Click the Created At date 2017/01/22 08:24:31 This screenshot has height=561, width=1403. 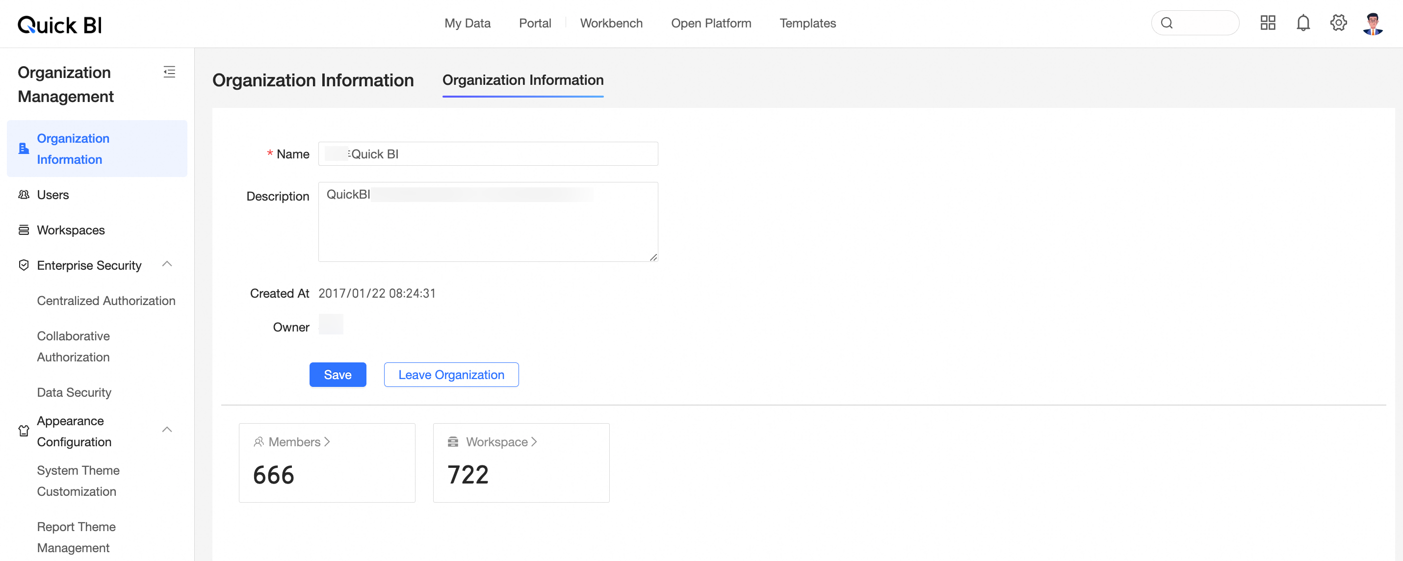377,293
